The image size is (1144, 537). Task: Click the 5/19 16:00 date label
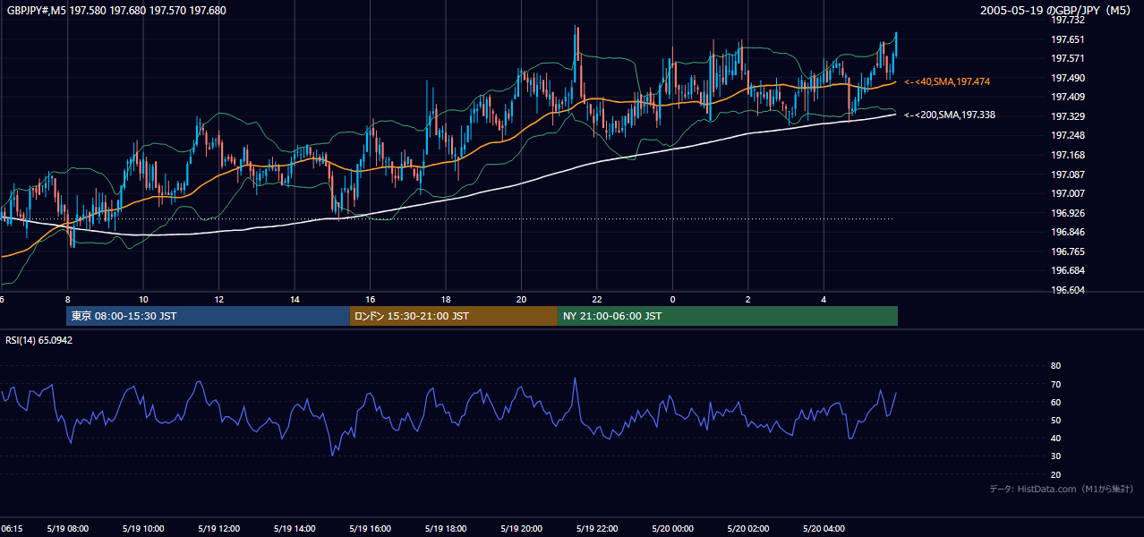(370, 529)
